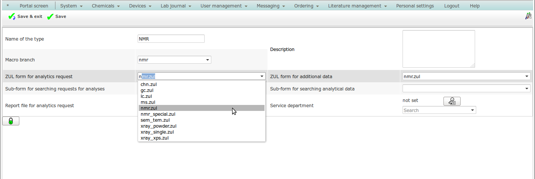
Task: Open the Chemicals menu
Action: (x=106, y=6)
